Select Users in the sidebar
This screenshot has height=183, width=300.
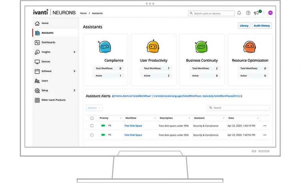click(x=45, y=81)
